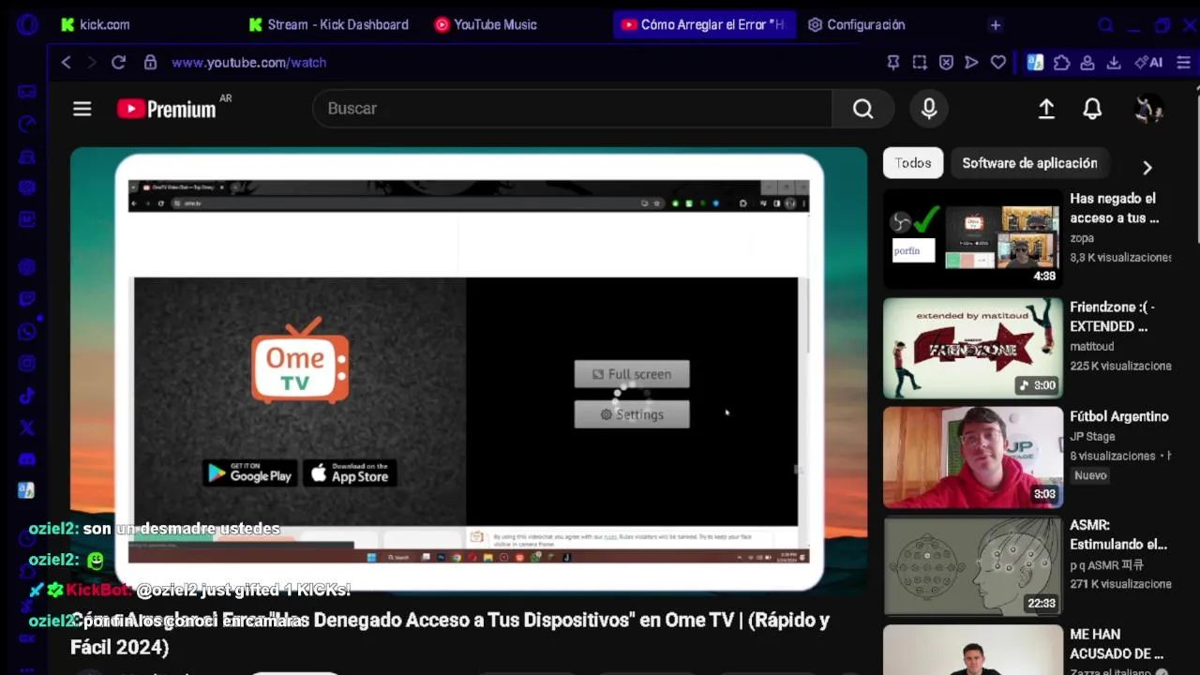The height and width of the screenshot is (675, 1200).
Task: Click the YouTube upload/create icon
Action: point(1046,109)
